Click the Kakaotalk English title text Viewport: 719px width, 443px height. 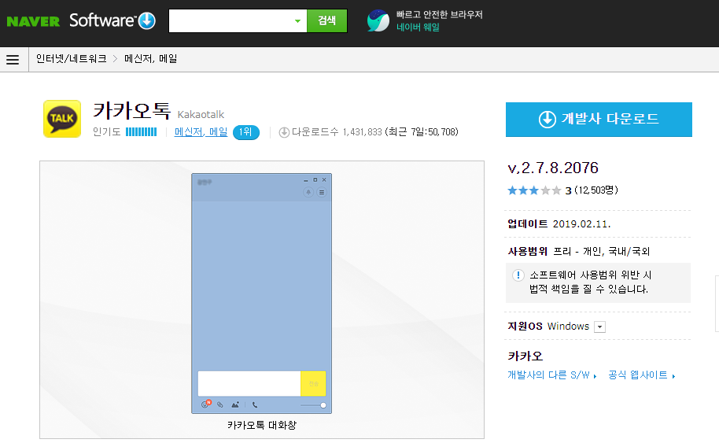(201, 115)
